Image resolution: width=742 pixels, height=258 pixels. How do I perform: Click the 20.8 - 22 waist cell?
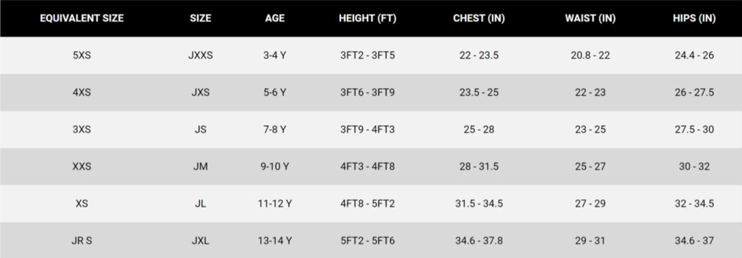[x=590, y=55]
